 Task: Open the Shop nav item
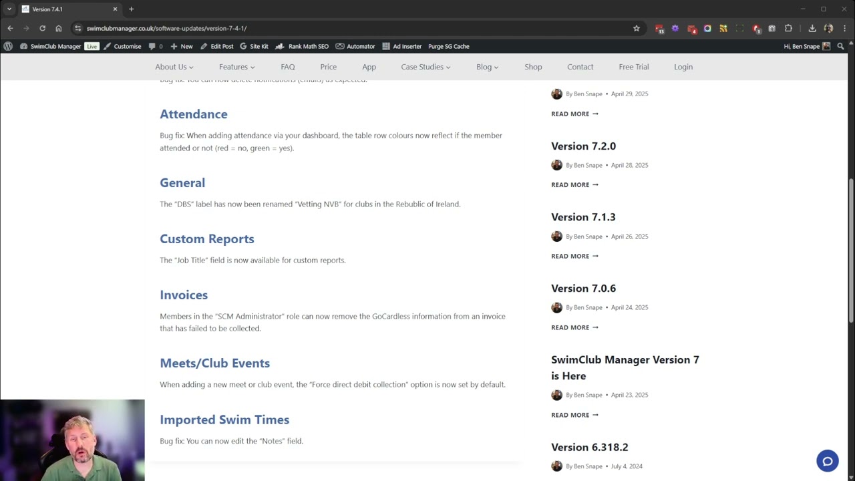(x=533, y=67)
